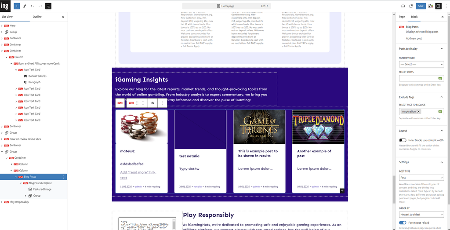Open the block inserter plus button
Screen dimensions: 450x230
pyautogui.click(x=17, y=6)
